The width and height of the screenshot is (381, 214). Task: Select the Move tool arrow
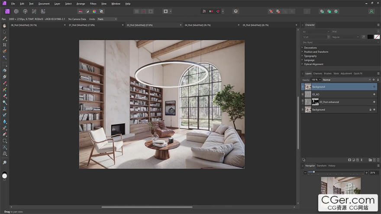click(x=5, y=32)
